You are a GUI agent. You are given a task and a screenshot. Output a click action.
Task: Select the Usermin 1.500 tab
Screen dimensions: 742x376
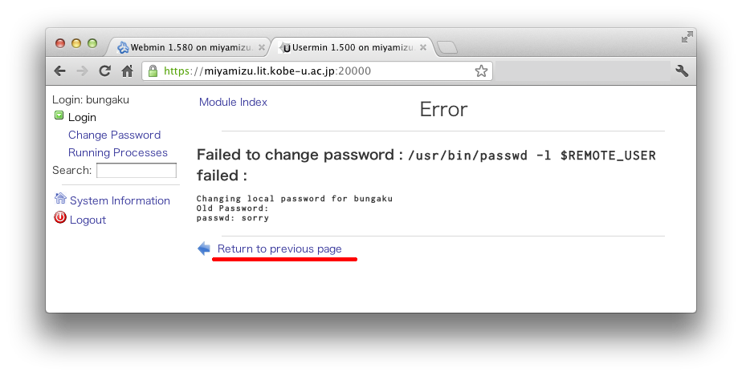[348, 47]
